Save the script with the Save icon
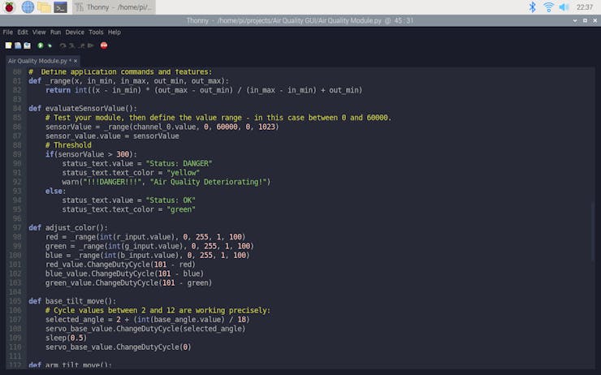 (x=27, y=45)
